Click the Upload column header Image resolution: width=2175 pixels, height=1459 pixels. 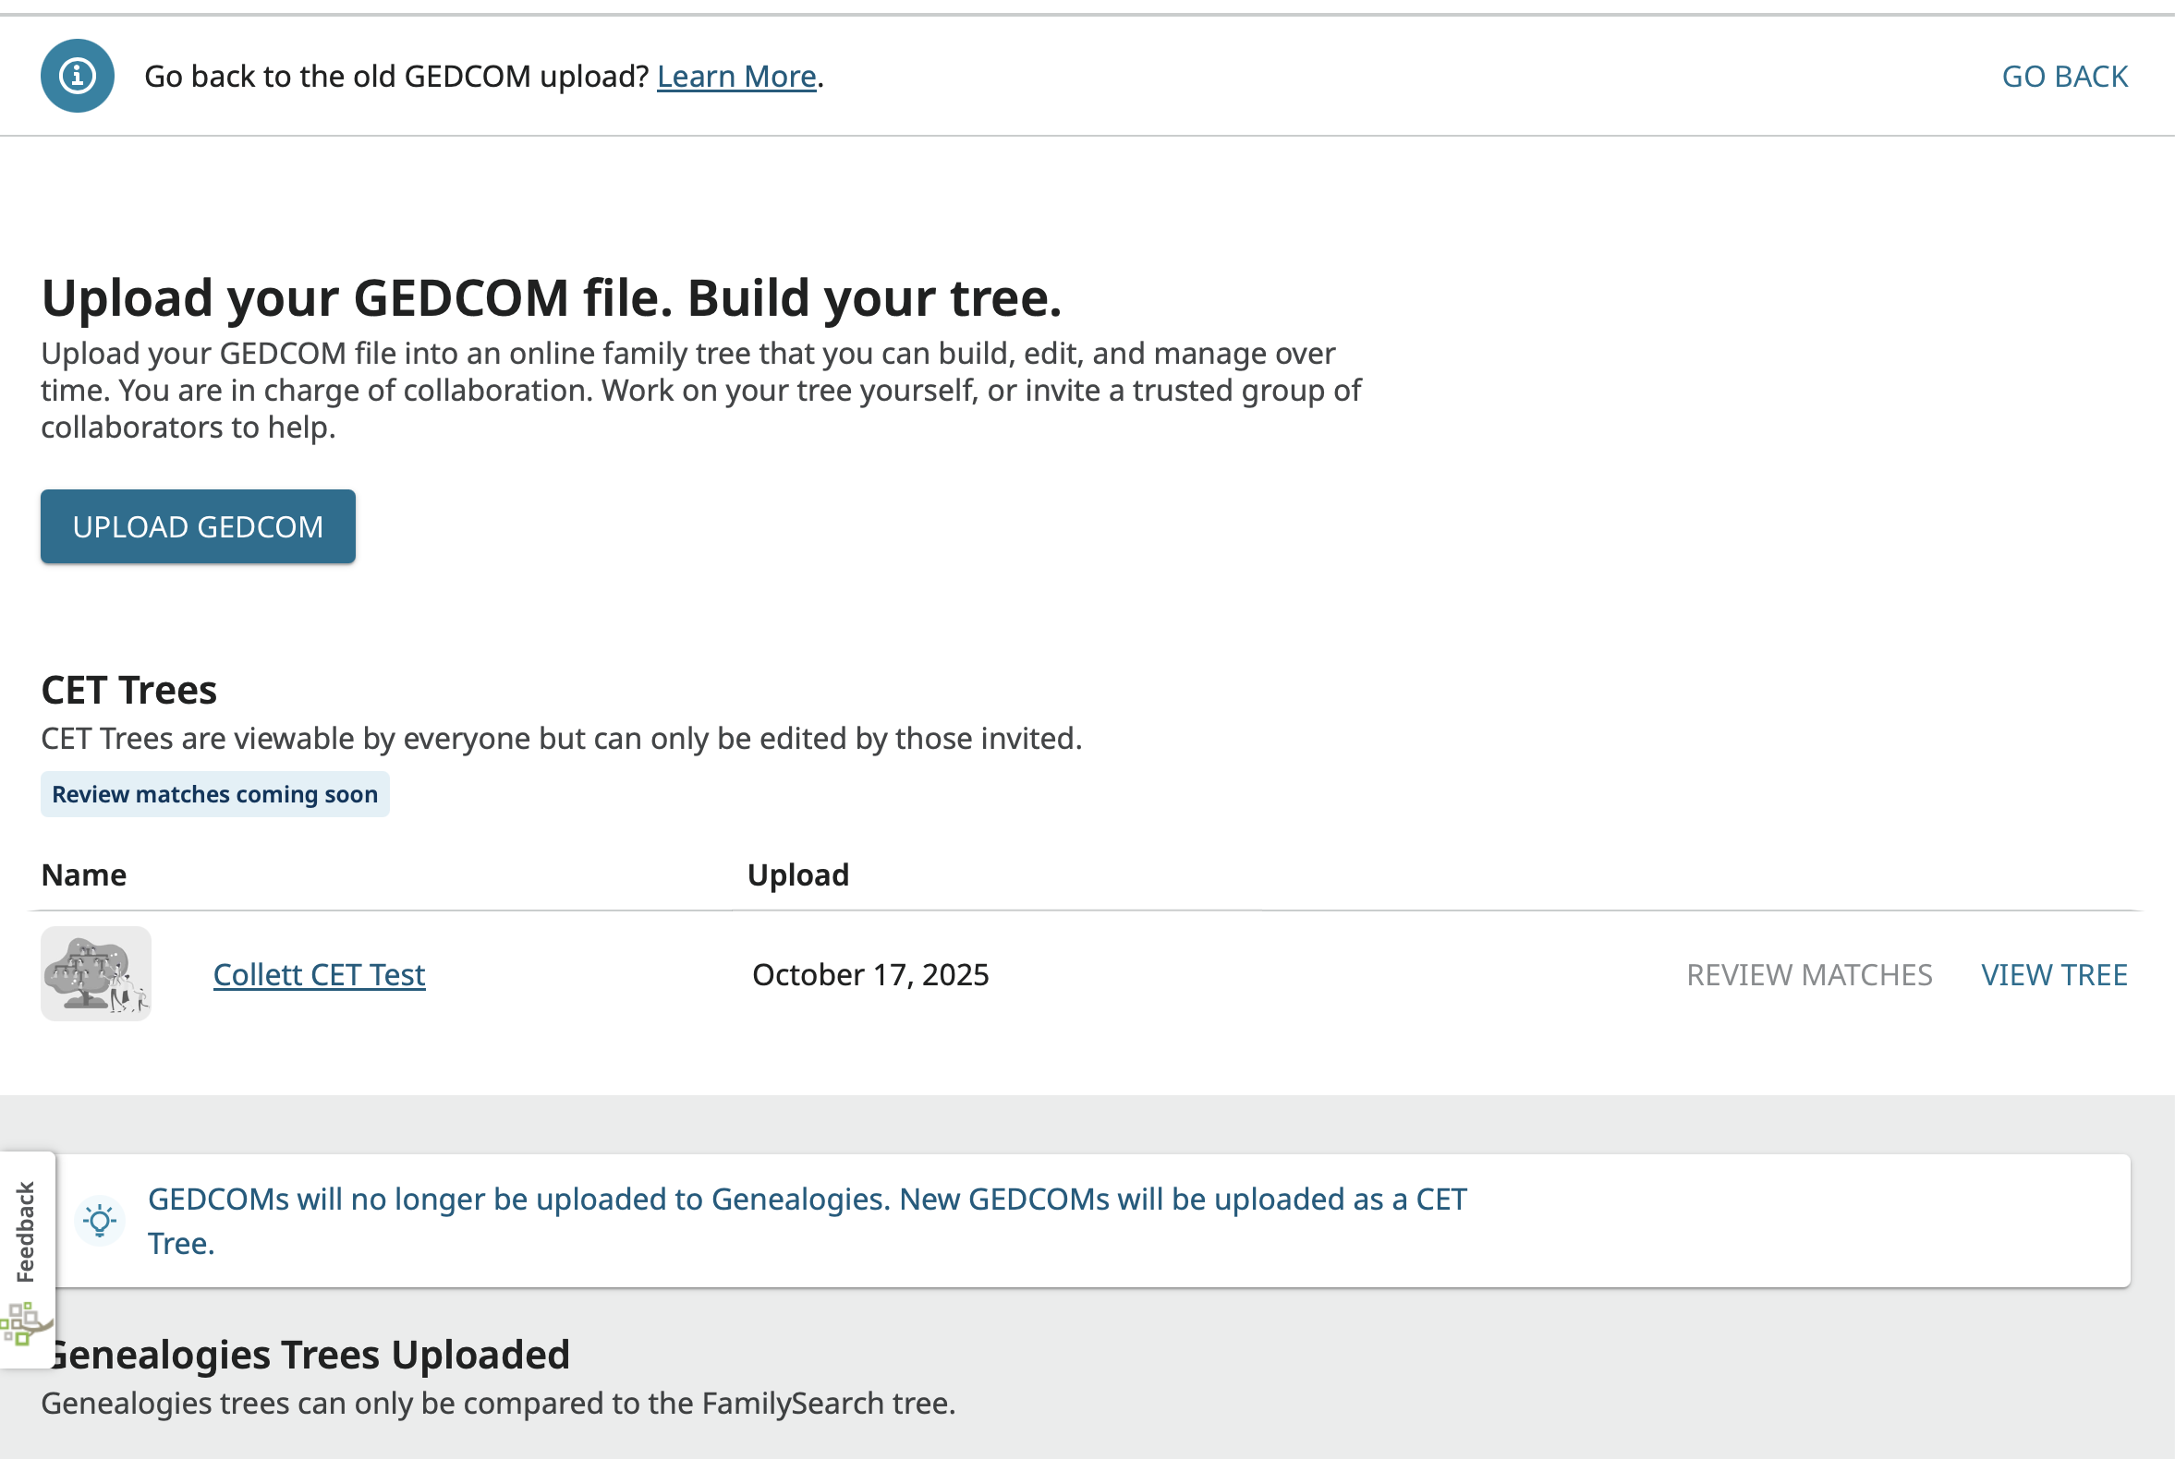pos(798,874)
